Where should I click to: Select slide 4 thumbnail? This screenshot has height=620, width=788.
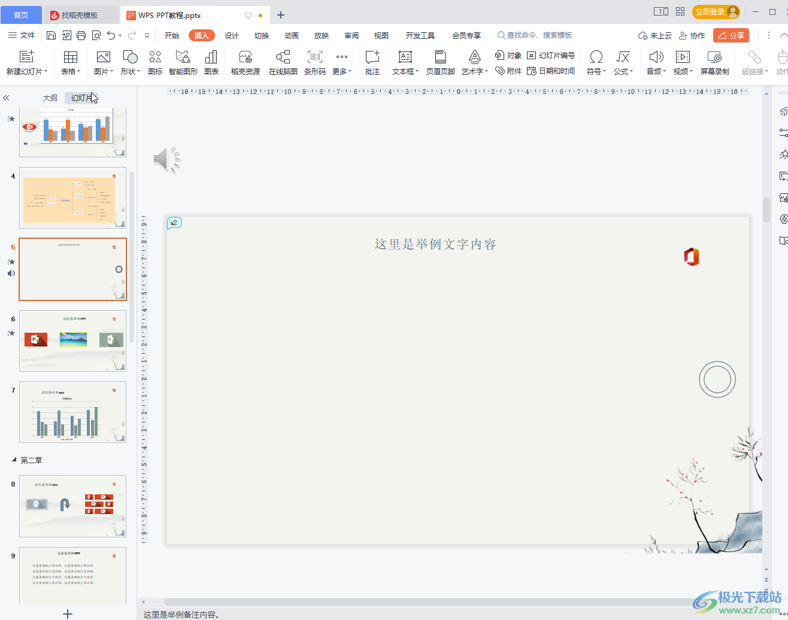tap(72, 197)
